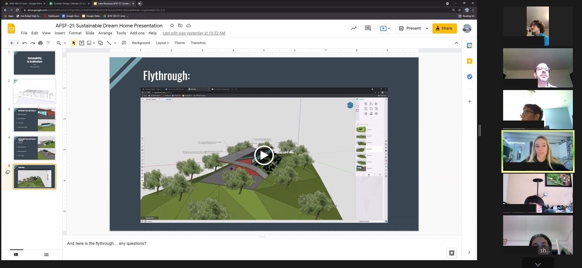Image resolution: width=582 pixels, height=268 pixels.
Task: Hide the side panel with the chevron
Action: point(469,252)
